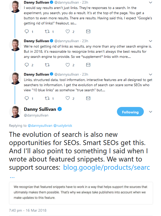Click the verified checkmark in the expanded tweet header

coord(60,109)
